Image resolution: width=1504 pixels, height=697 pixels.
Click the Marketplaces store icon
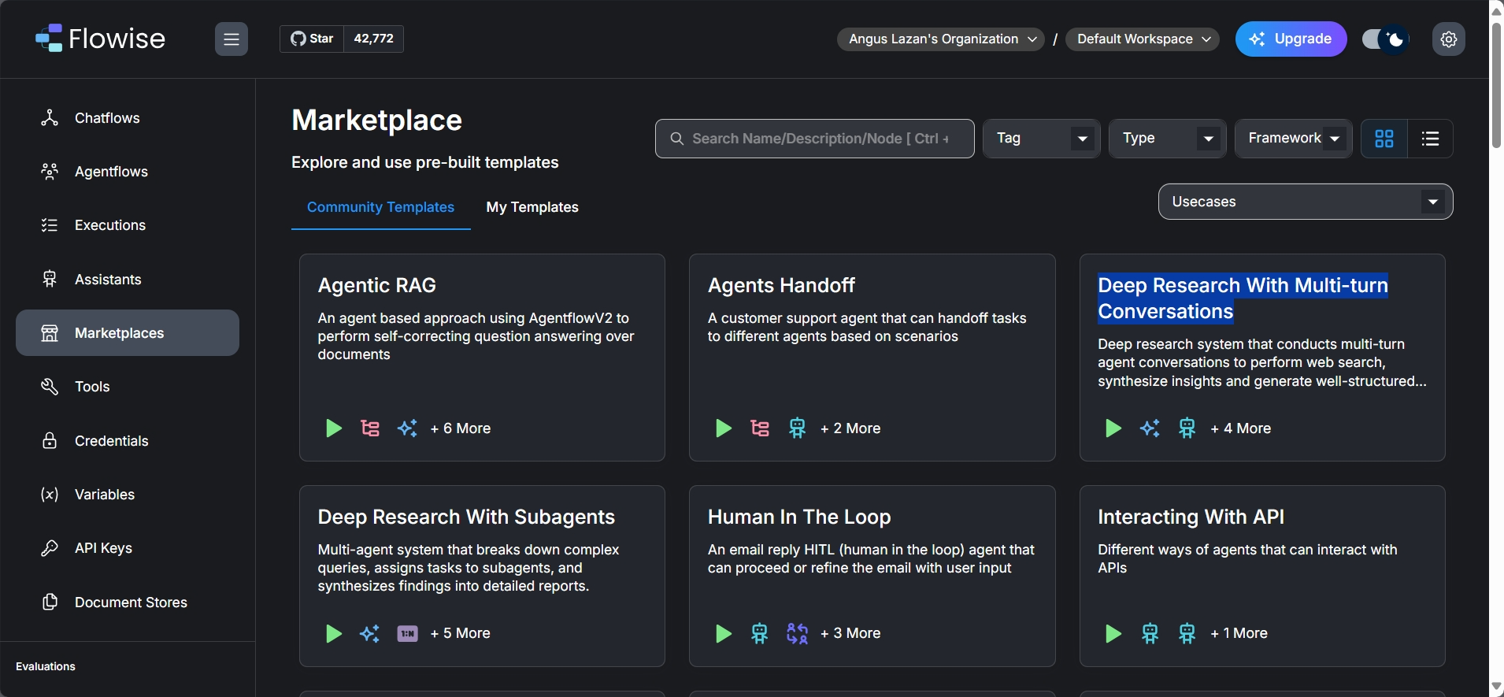tap(50, 333)
